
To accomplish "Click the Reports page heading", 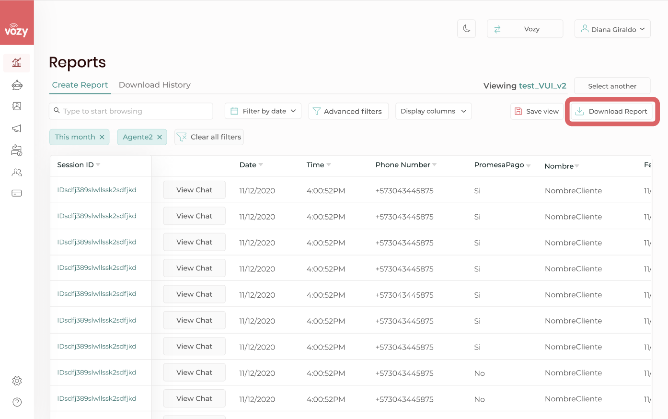I will point(77,62).
